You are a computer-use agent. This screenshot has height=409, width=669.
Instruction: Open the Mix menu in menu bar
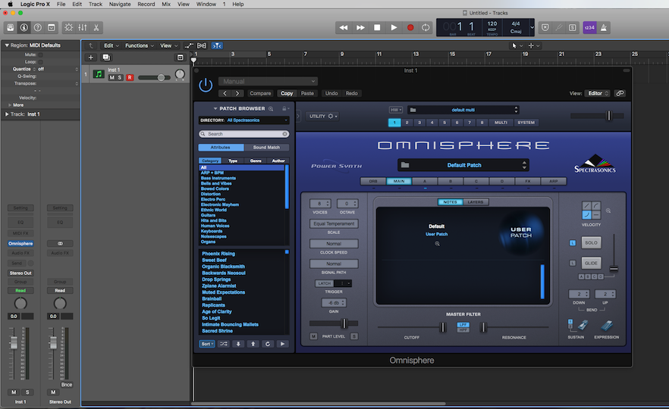click(166, 5)
